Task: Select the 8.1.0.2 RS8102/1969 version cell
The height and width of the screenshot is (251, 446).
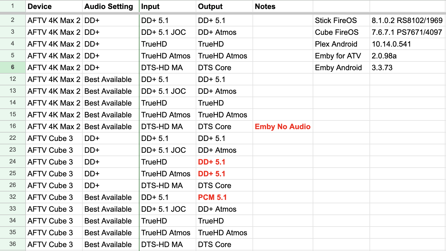Action: pyautogui.click(x=407, y=20)
